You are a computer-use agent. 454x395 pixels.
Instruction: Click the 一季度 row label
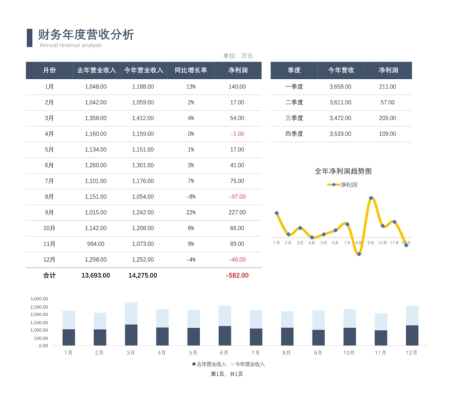point(293,87)
